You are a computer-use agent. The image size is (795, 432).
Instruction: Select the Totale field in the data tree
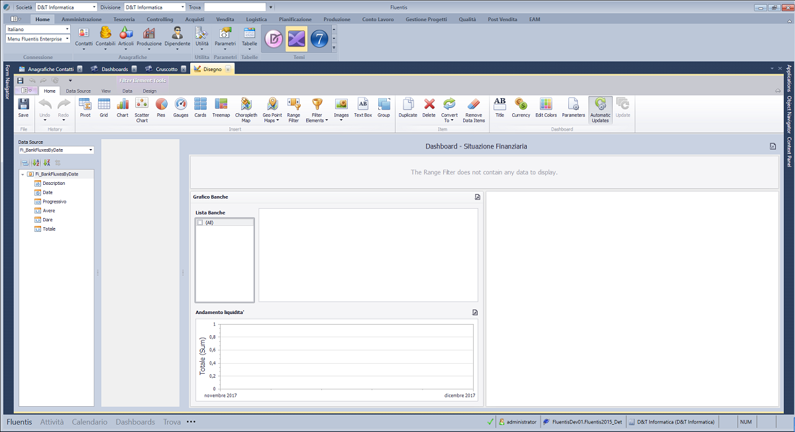[49, 229]
